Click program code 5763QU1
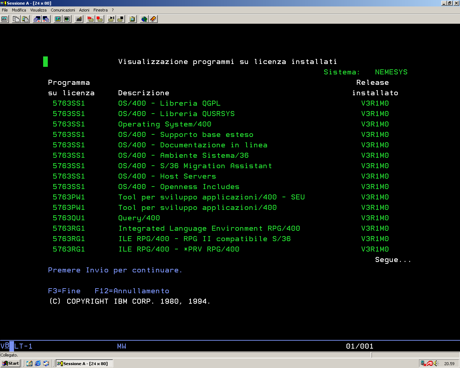Image resolution: width=460 pixels, height=368 pixels. (x=69, y=218)
